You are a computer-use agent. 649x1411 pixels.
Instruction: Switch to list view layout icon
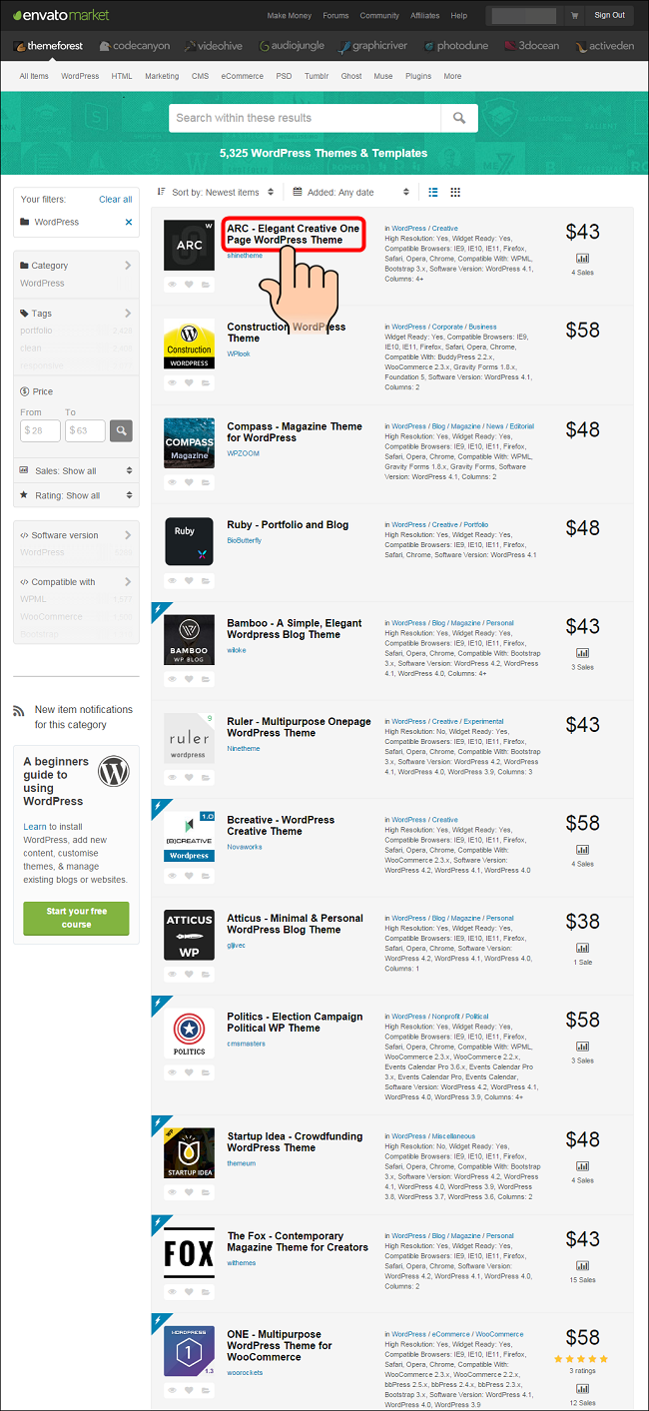tap(433, 192)
